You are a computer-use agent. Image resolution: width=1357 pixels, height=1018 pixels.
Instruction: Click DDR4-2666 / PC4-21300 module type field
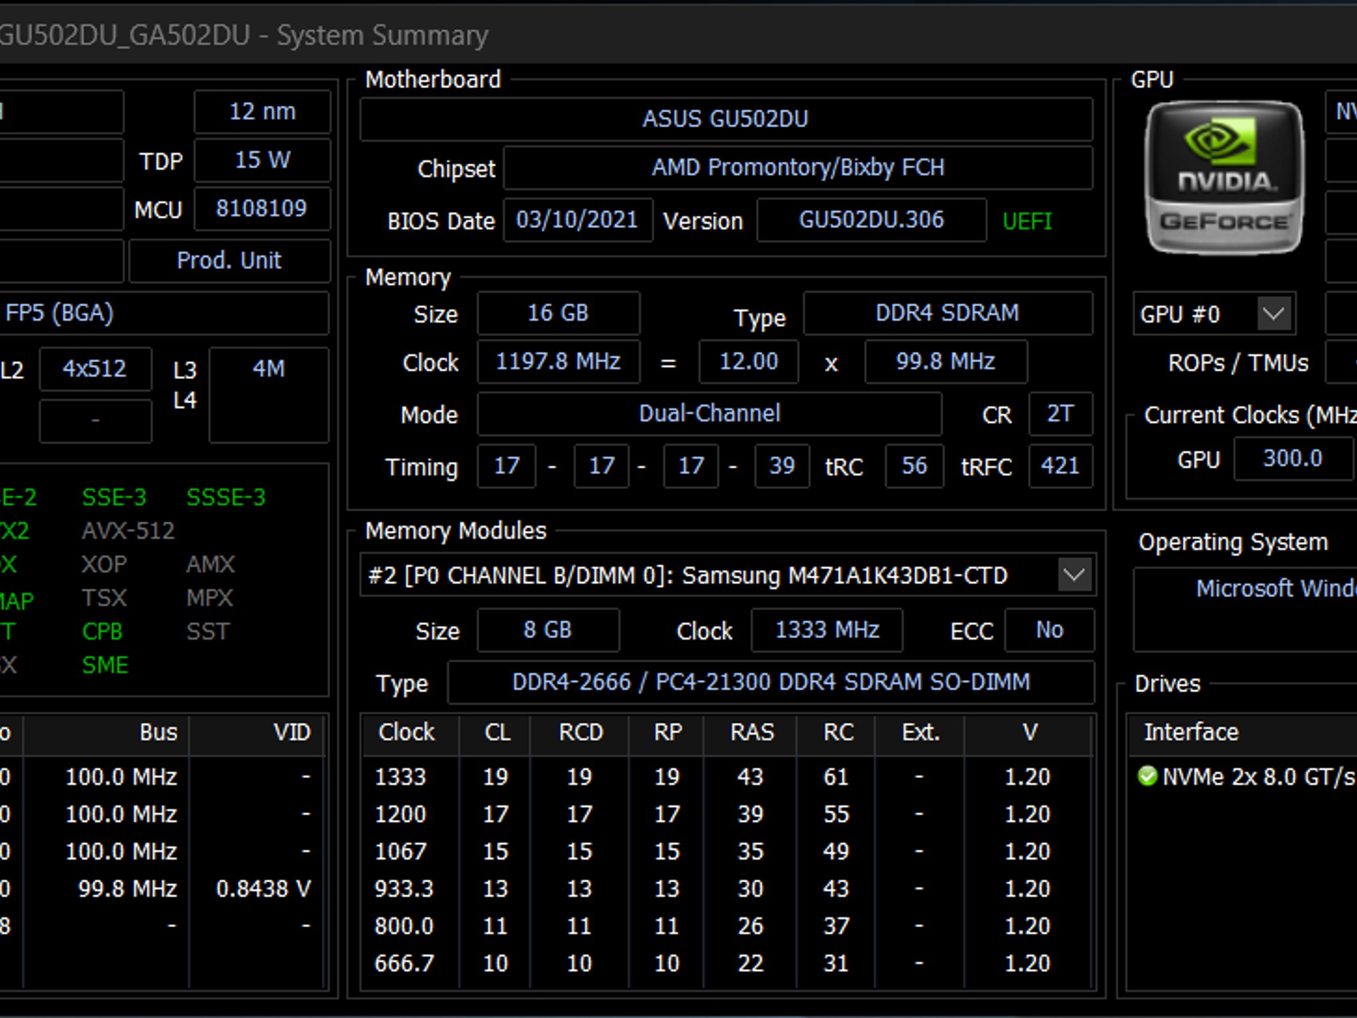pos(771,682)
